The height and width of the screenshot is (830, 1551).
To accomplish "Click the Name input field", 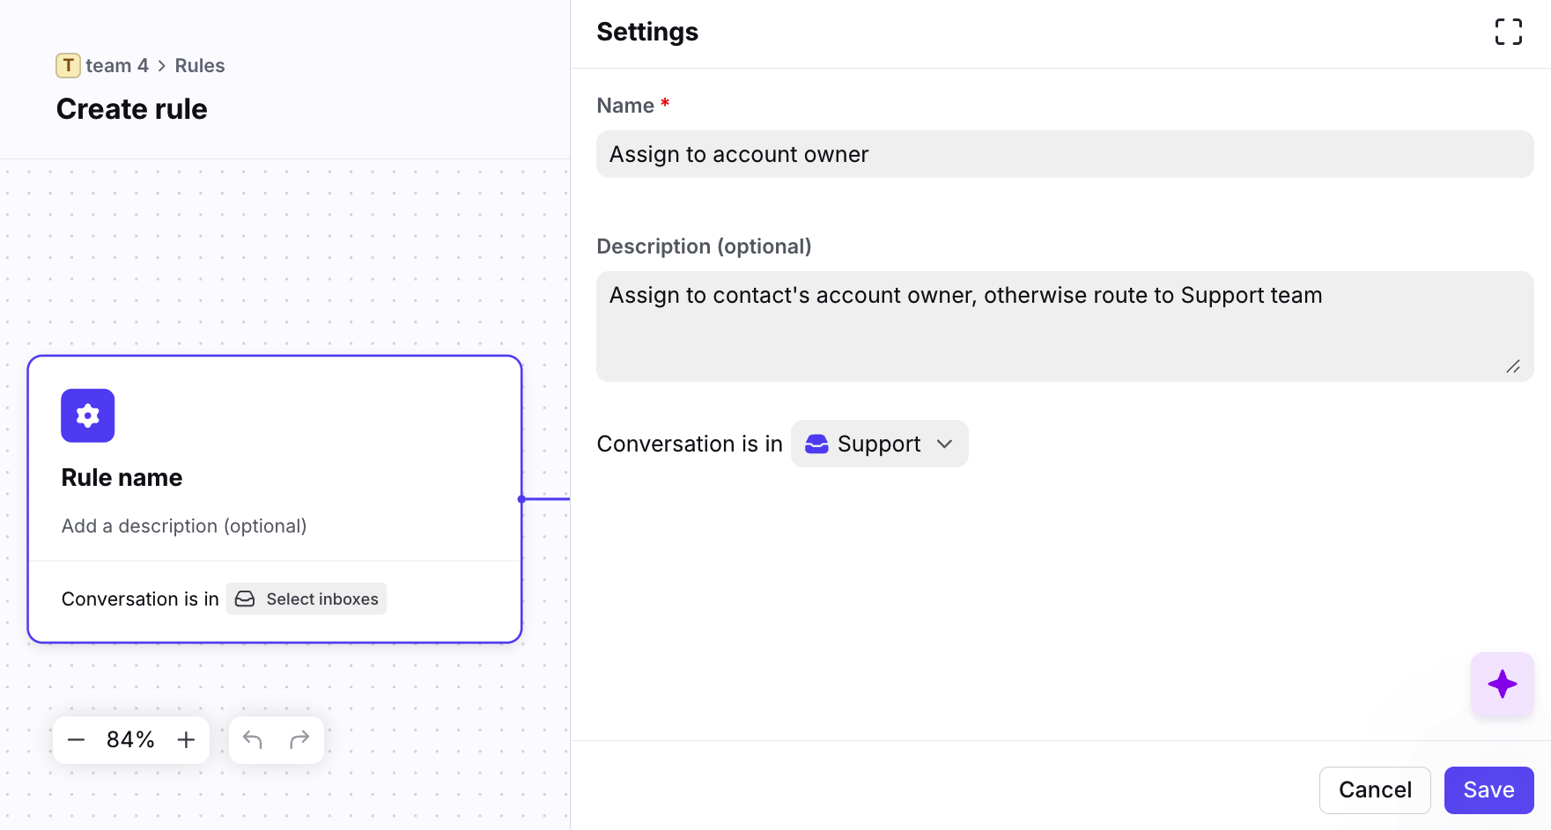I will coord(1064,154).
